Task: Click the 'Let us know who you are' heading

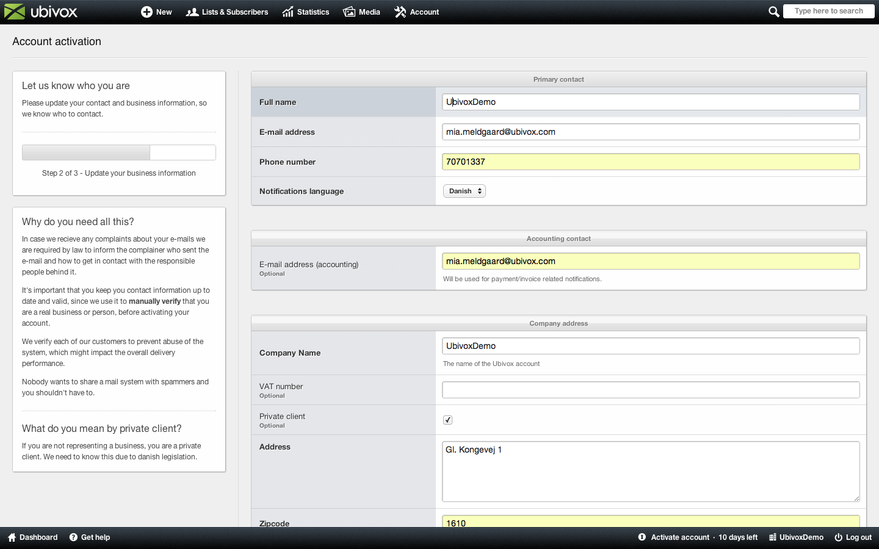Action: point(76,86)
